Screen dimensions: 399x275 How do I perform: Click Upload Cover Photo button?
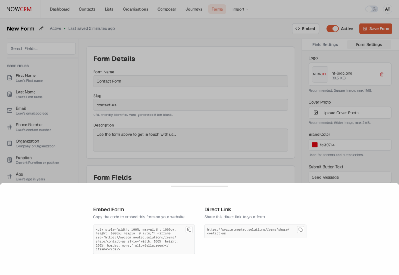click(x=350, y=113)
